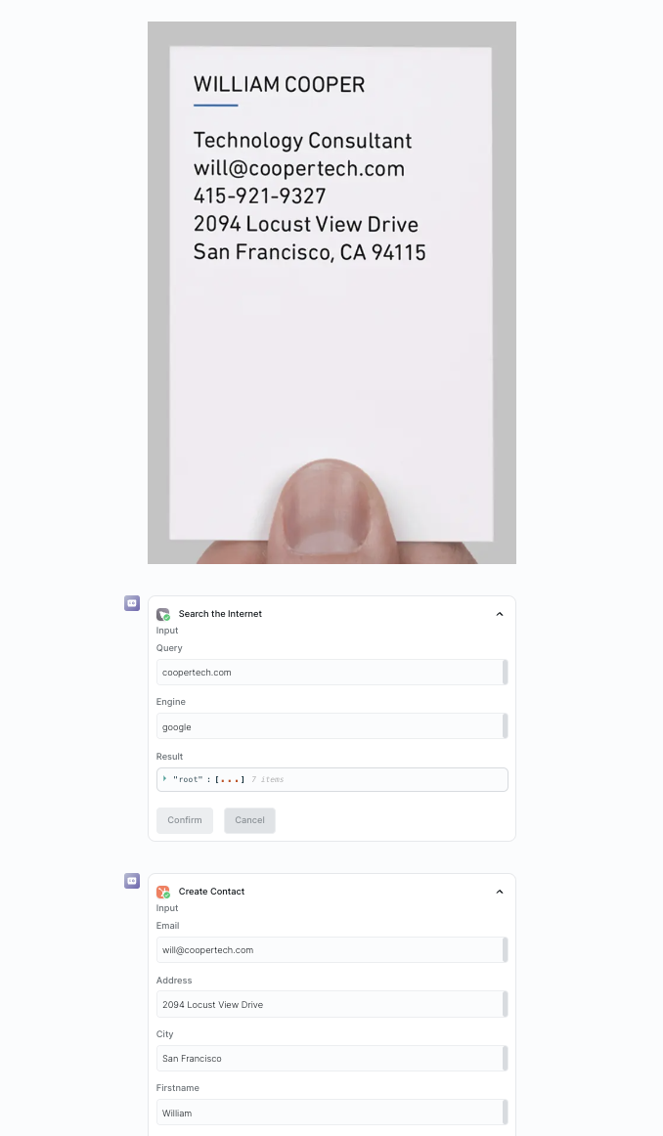Click the Confirm button

pos(185,820)
